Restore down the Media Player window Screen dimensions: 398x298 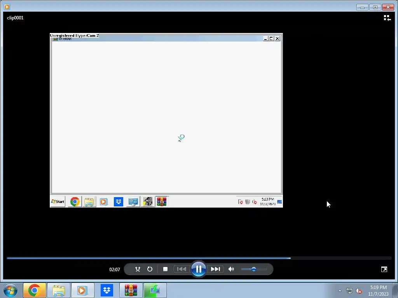click(x=375, y=7)
